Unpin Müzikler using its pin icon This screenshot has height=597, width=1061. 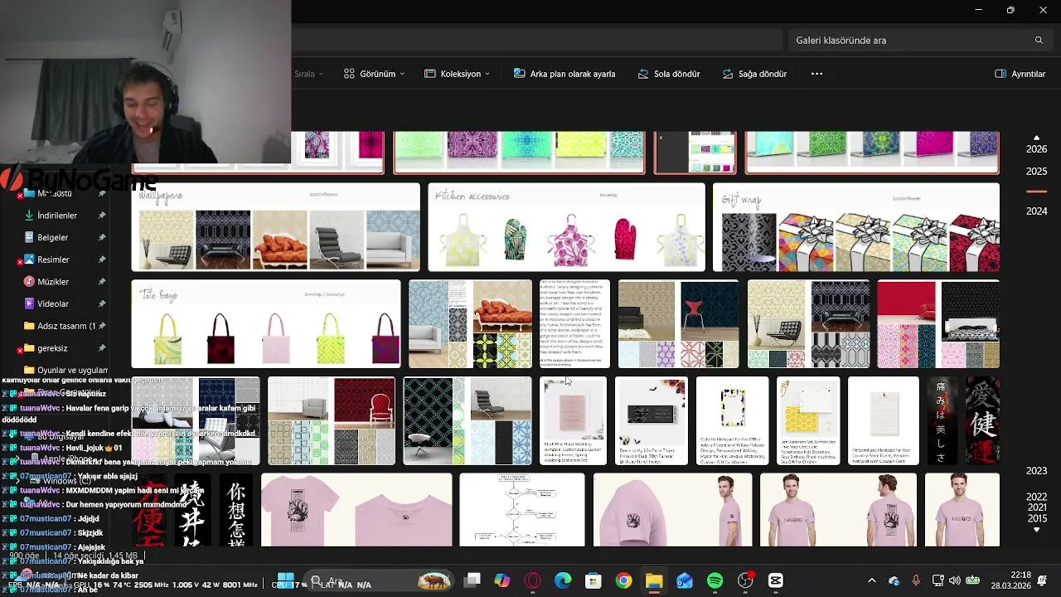click(x=102, y=282)
